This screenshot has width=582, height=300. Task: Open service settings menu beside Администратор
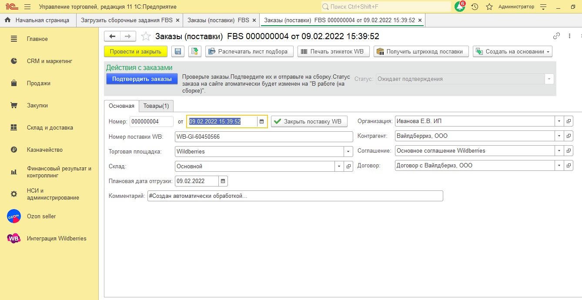(543, 7)
